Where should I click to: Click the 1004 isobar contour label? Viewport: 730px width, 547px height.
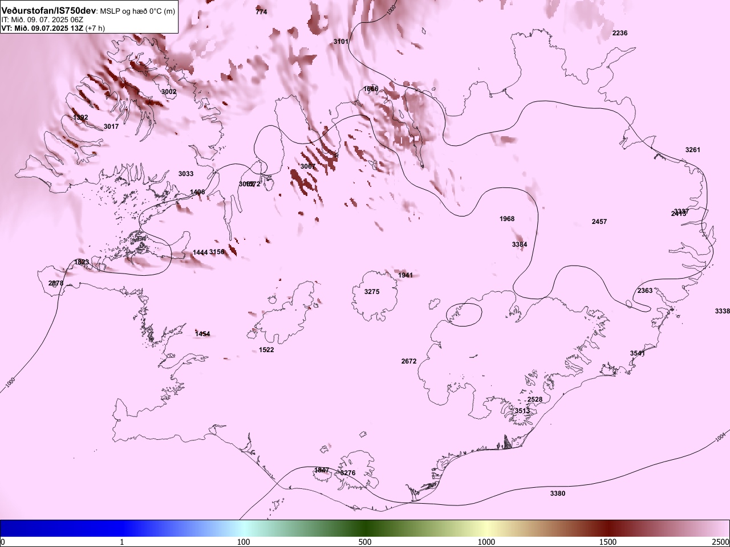(721, 437)
